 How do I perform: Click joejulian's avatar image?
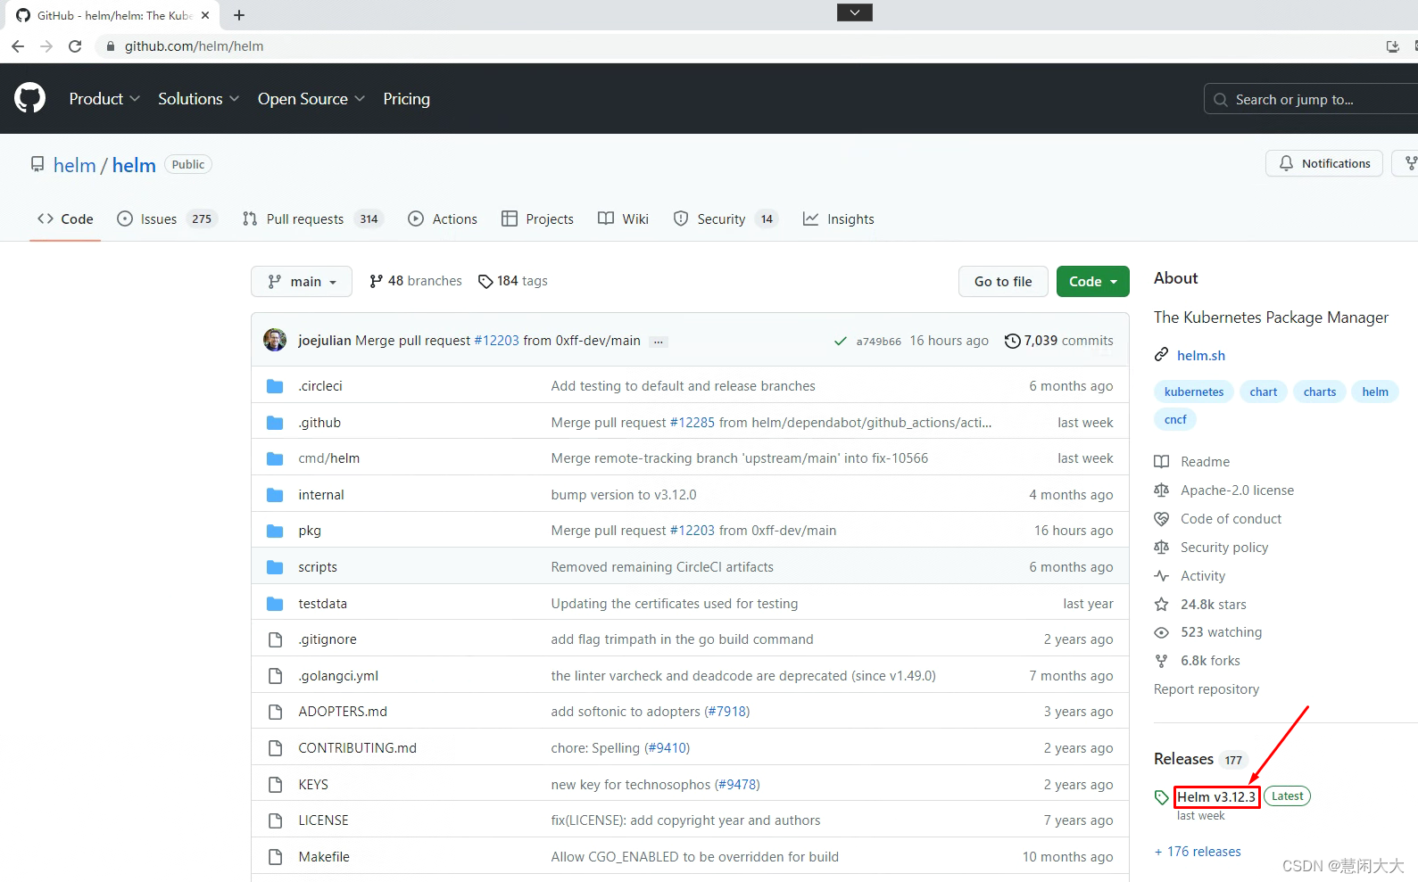point(275,340)
